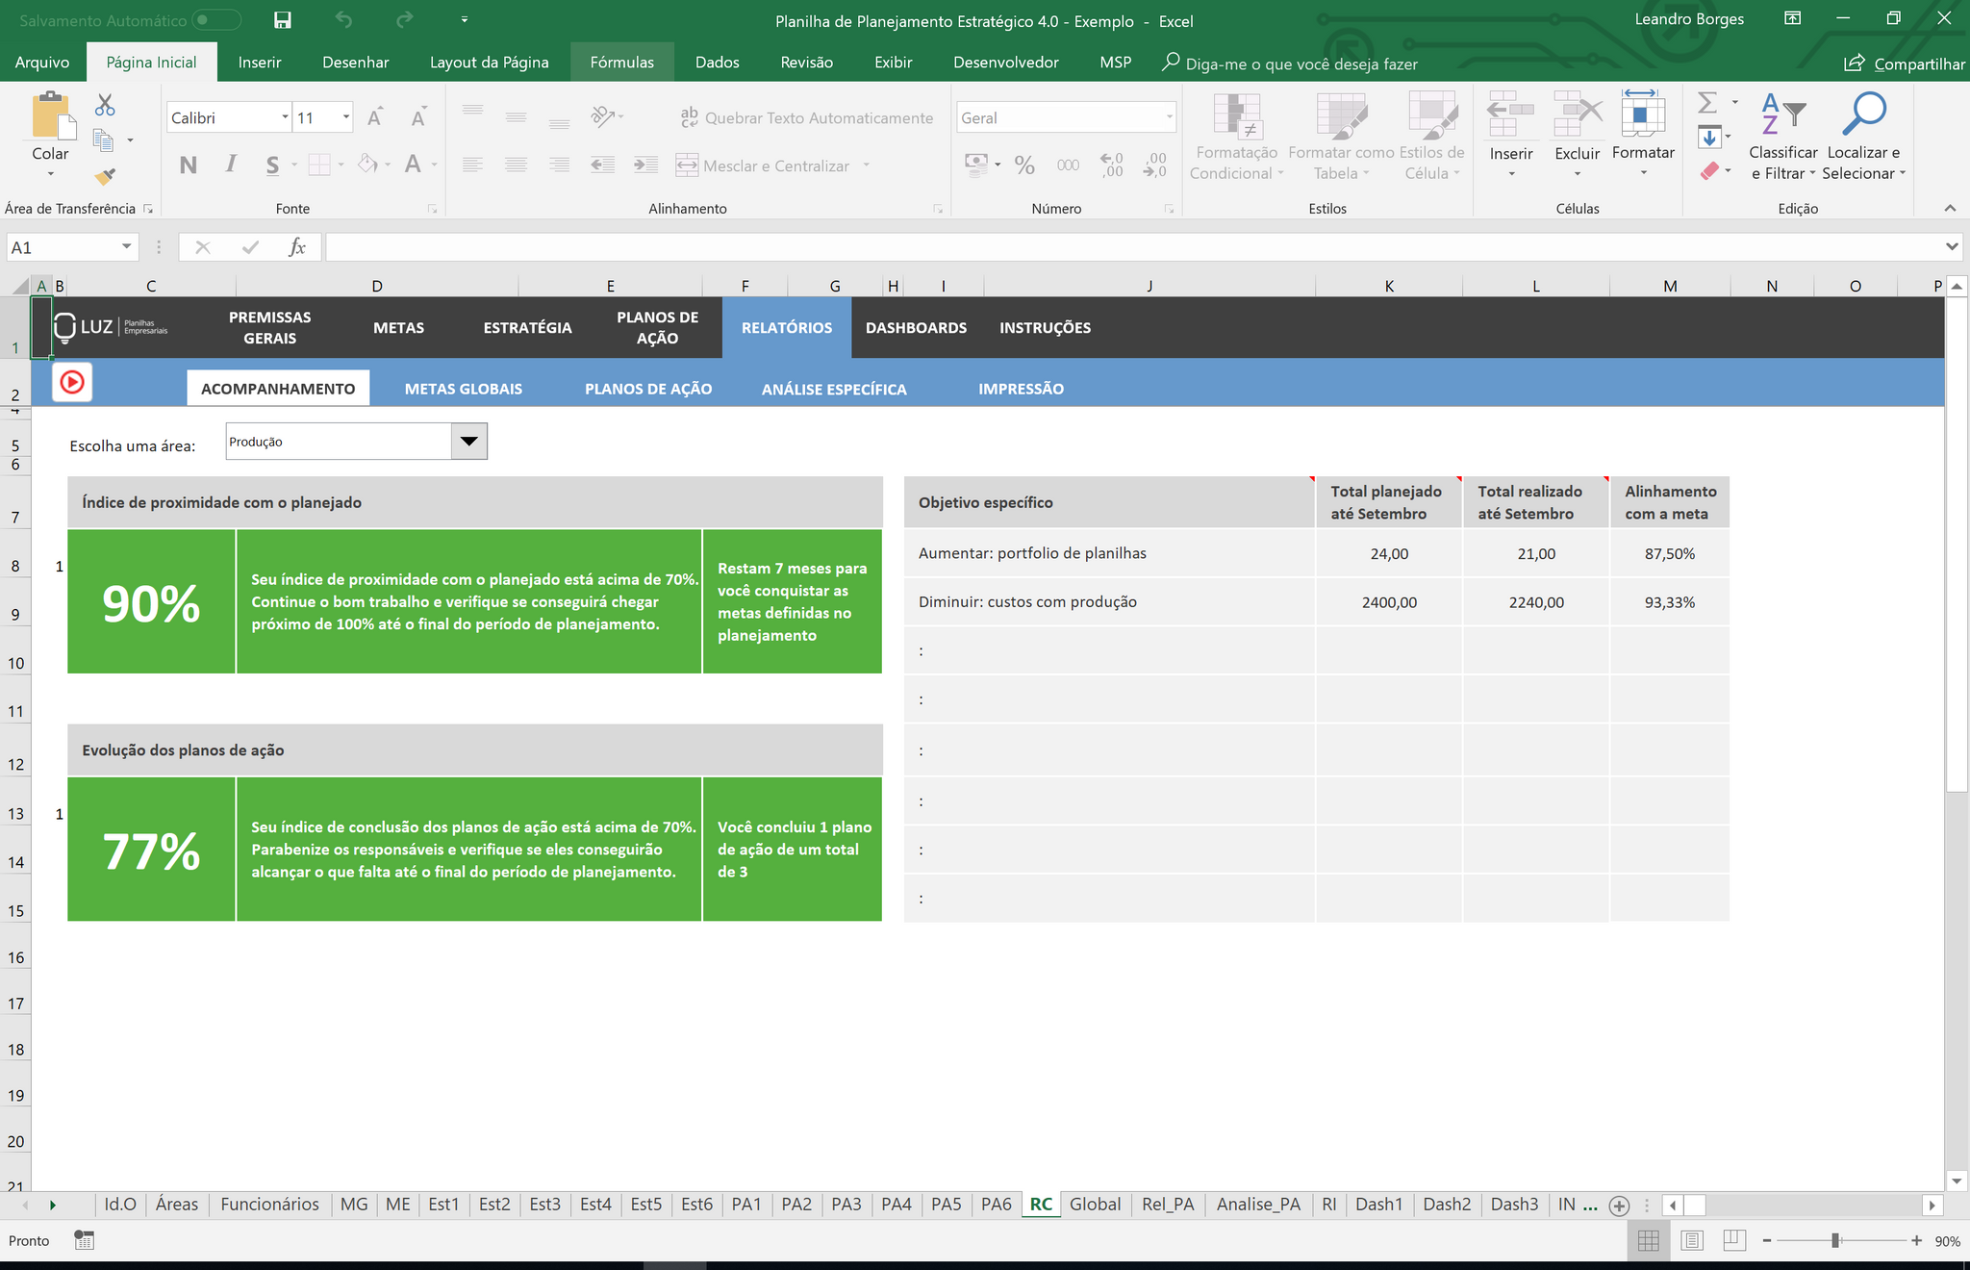Click the AutoSum sigma icon
The width and height of the screenshot is (1970, 1270).
(1707, 103)
